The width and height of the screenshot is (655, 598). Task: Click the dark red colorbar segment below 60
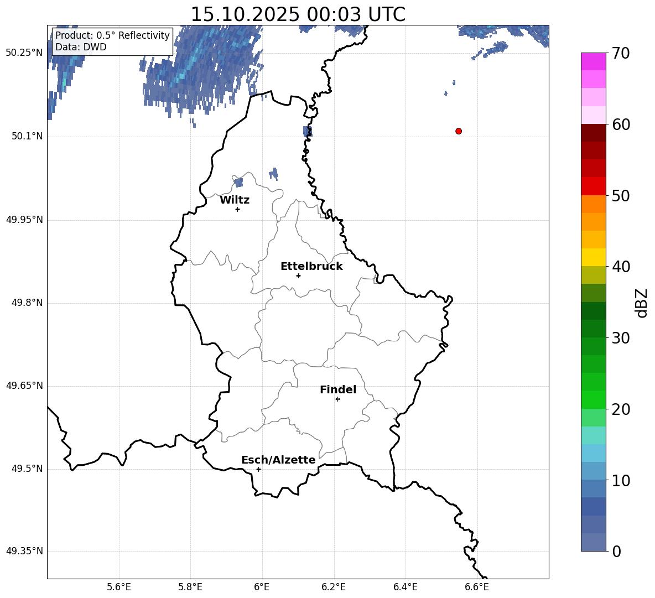pyautogui.click(x=593, y=133)
